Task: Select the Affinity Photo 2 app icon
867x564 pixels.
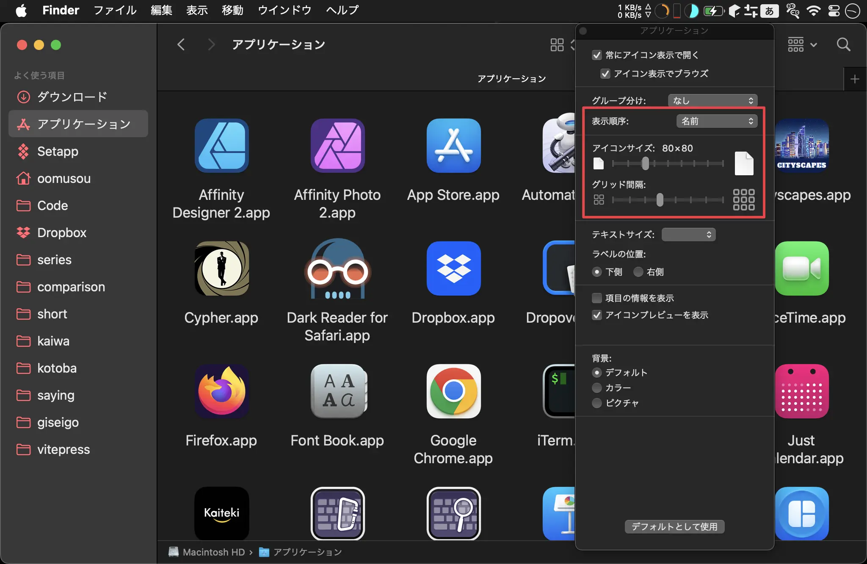Action: [337, 146]
